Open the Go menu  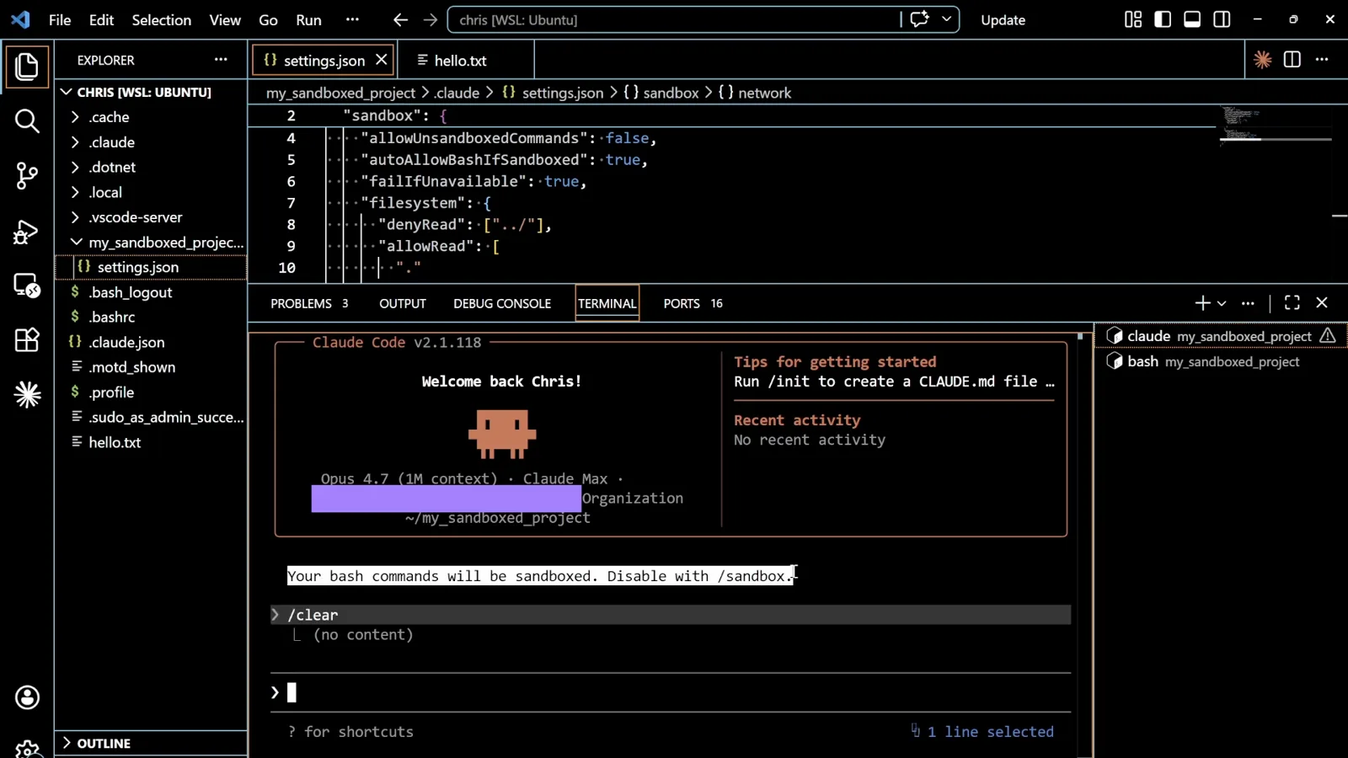click(x=268, y=19)
